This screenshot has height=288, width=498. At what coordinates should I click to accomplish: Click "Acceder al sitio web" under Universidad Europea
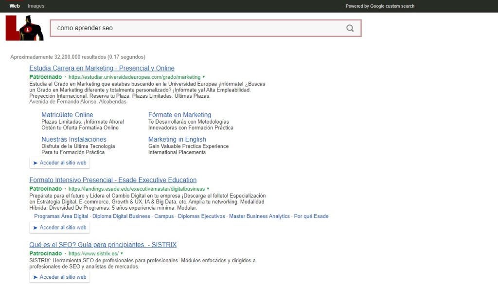coord(59,162)
